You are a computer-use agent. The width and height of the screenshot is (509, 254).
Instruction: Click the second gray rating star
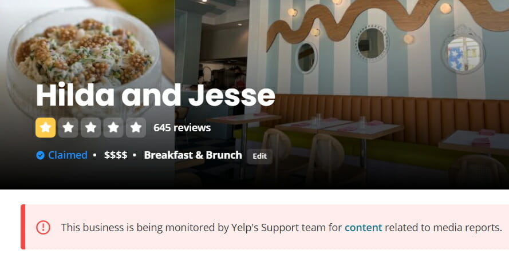point(68,128)
